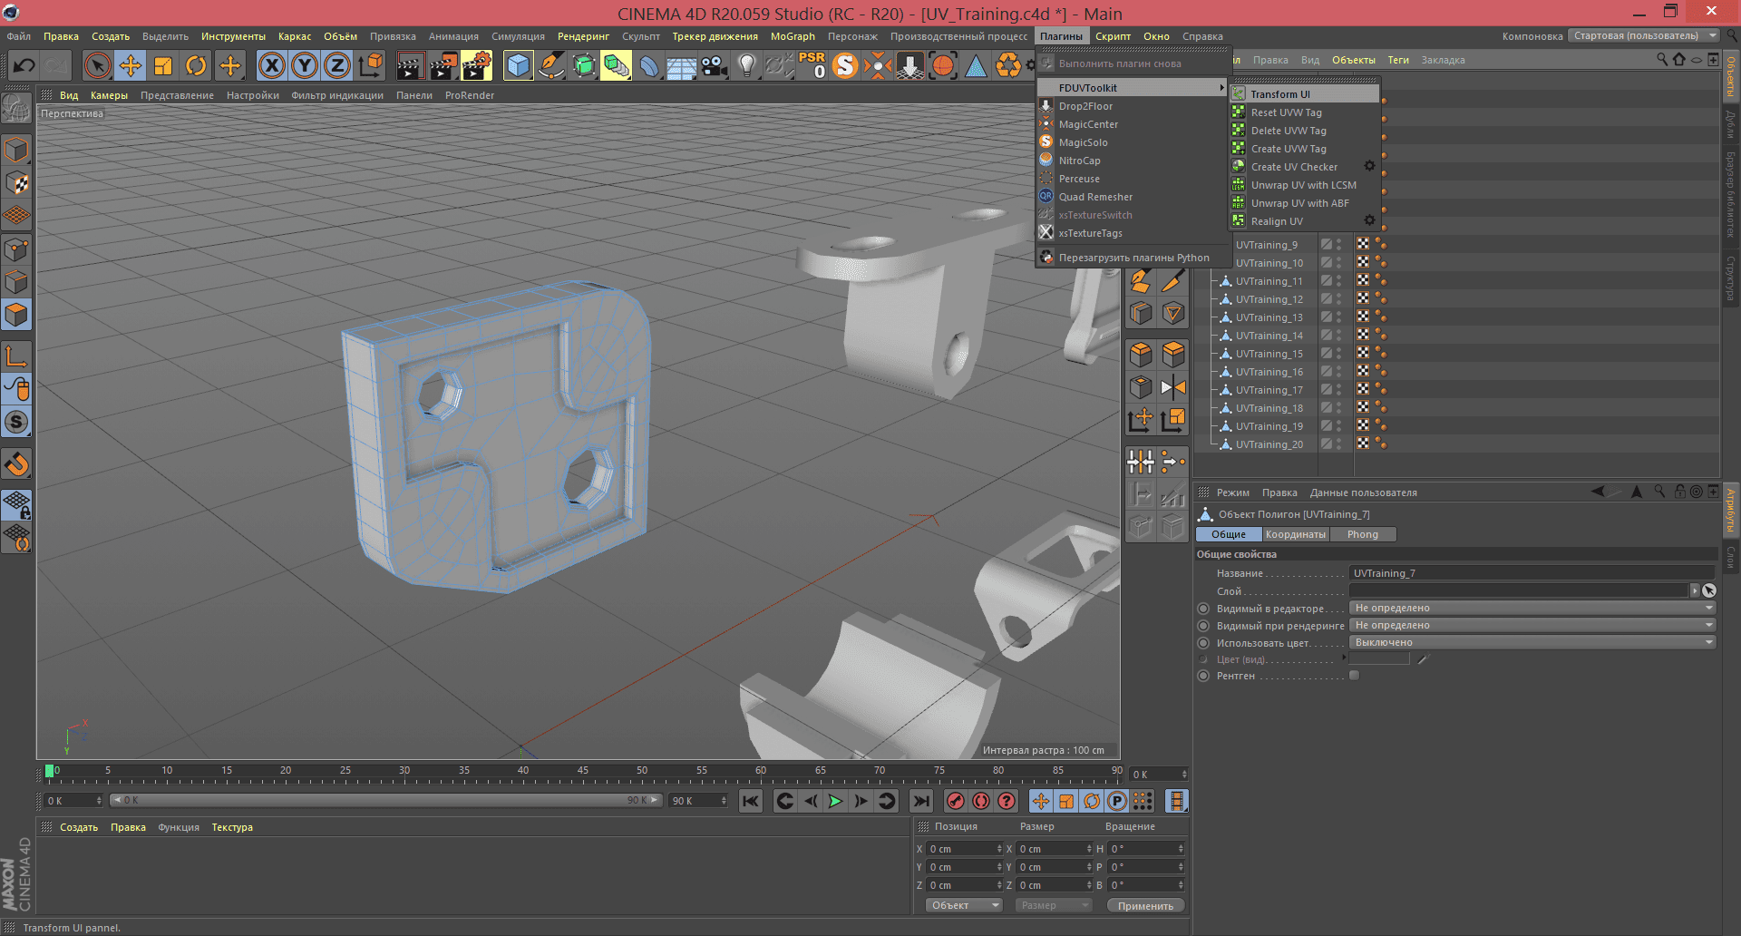Switch to the Phong tab
This screenshot has height=936, width=1741.
click(x=1362, y=534)
